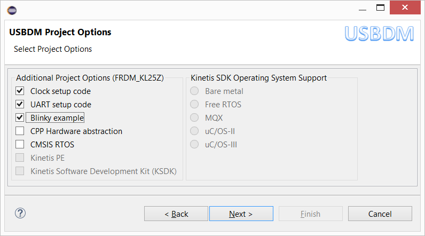425x236 pixels.
Task: Uncheck Clock setup code option
Action: pyautogui.click(x=20, y=91)
